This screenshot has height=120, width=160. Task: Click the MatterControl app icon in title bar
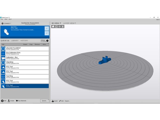[x=1, y=18]
